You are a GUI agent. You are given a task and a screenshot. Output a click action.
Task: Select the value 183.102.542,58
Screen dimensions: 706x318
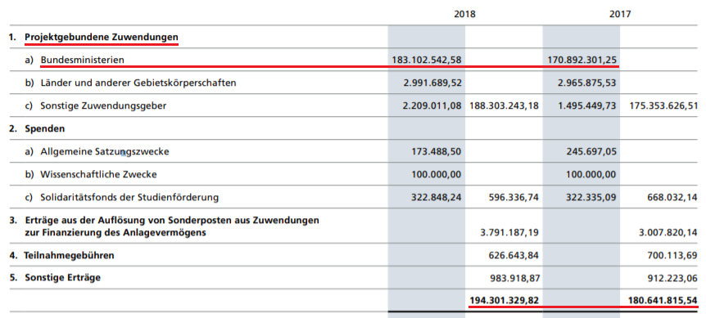[427, 60]
